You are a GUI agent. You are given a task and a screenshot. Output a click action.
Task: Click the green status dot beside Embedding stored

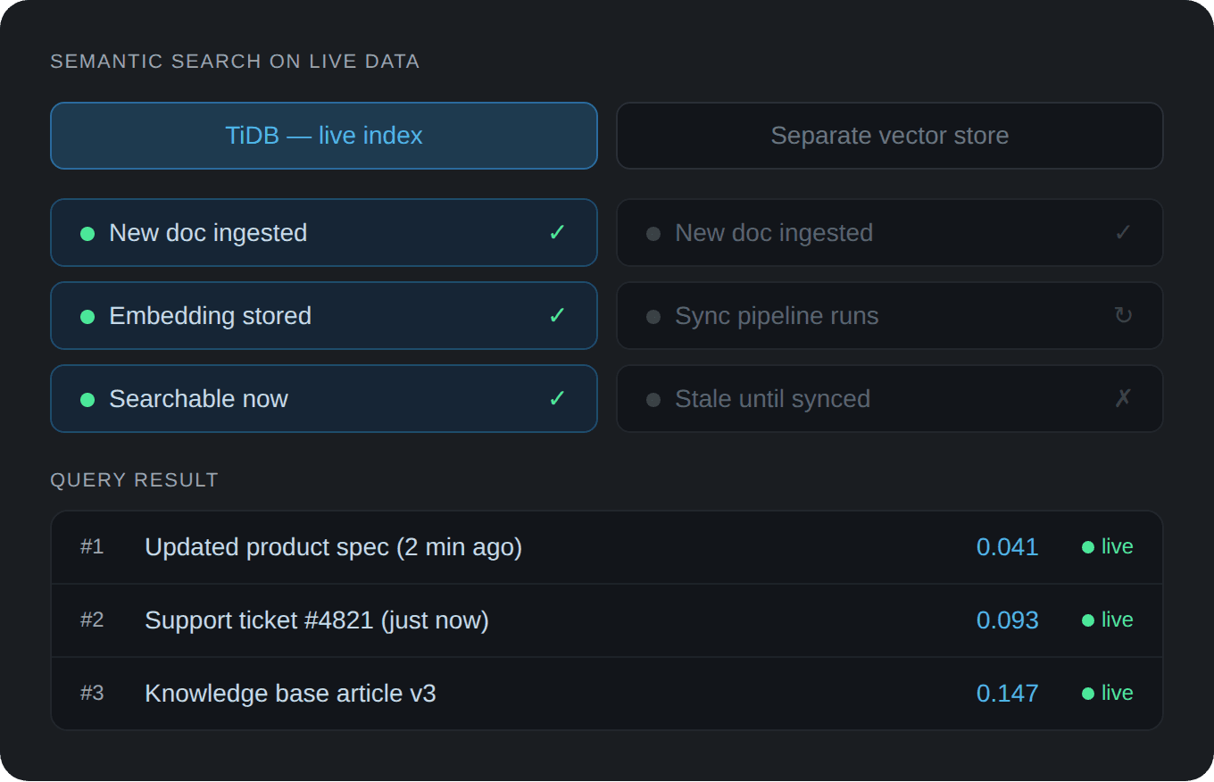[87, 317]
